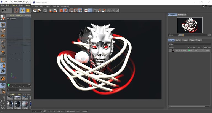Click the Name column header in History
The image size is (212, 113).
178,47
